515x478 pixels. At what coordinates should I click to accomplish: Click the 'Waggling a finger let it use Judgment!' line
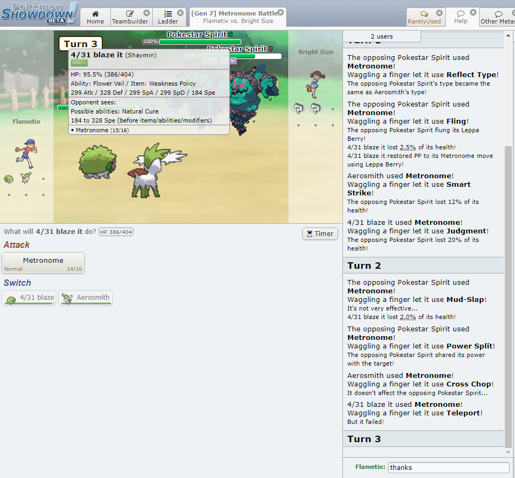[418, 231]
